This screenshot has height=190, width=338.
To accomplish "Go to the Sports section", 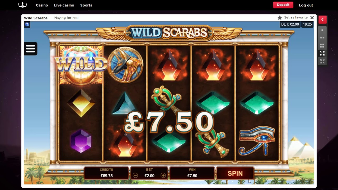I will coord(86,5).
